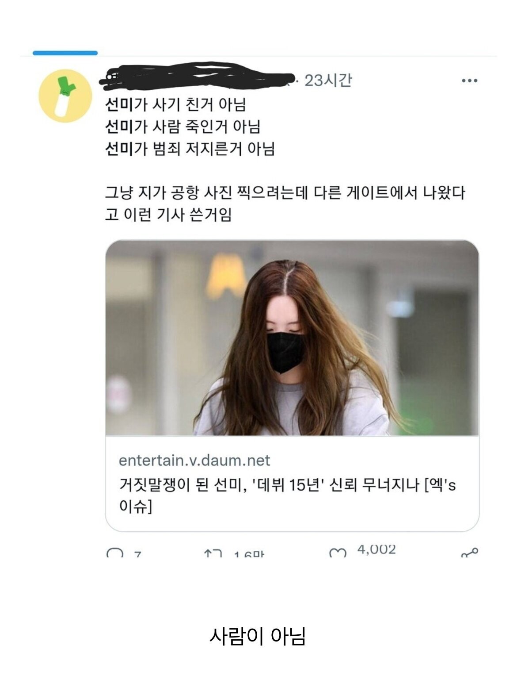
Task: Click the share icon on tweet
Action: [469, 552]
